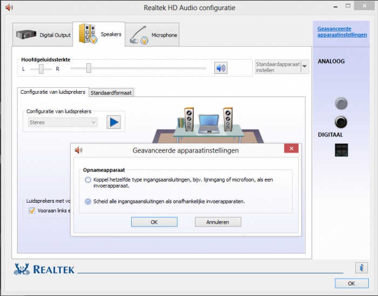Screen dimensions: 378x296
Task: Click the DIGITAAL heading
Action: tap(330, 135)
